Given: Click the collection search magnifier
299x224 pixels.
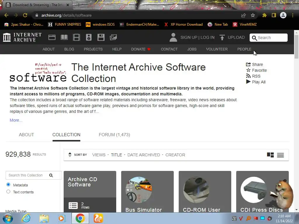Looking at the screenshot, I should (x=51, y=175).
